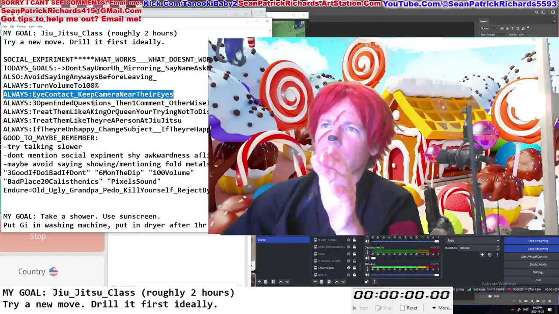Open Format menu in Notepad

tap(21, 27)
